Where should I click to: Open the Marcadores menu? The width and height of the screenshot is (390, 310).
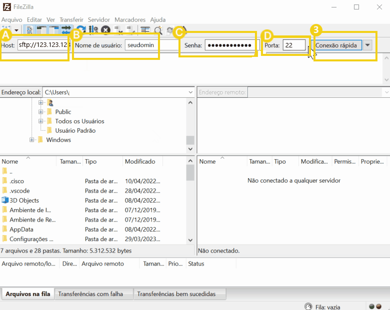pyautogui.click(x=130, y=19)
